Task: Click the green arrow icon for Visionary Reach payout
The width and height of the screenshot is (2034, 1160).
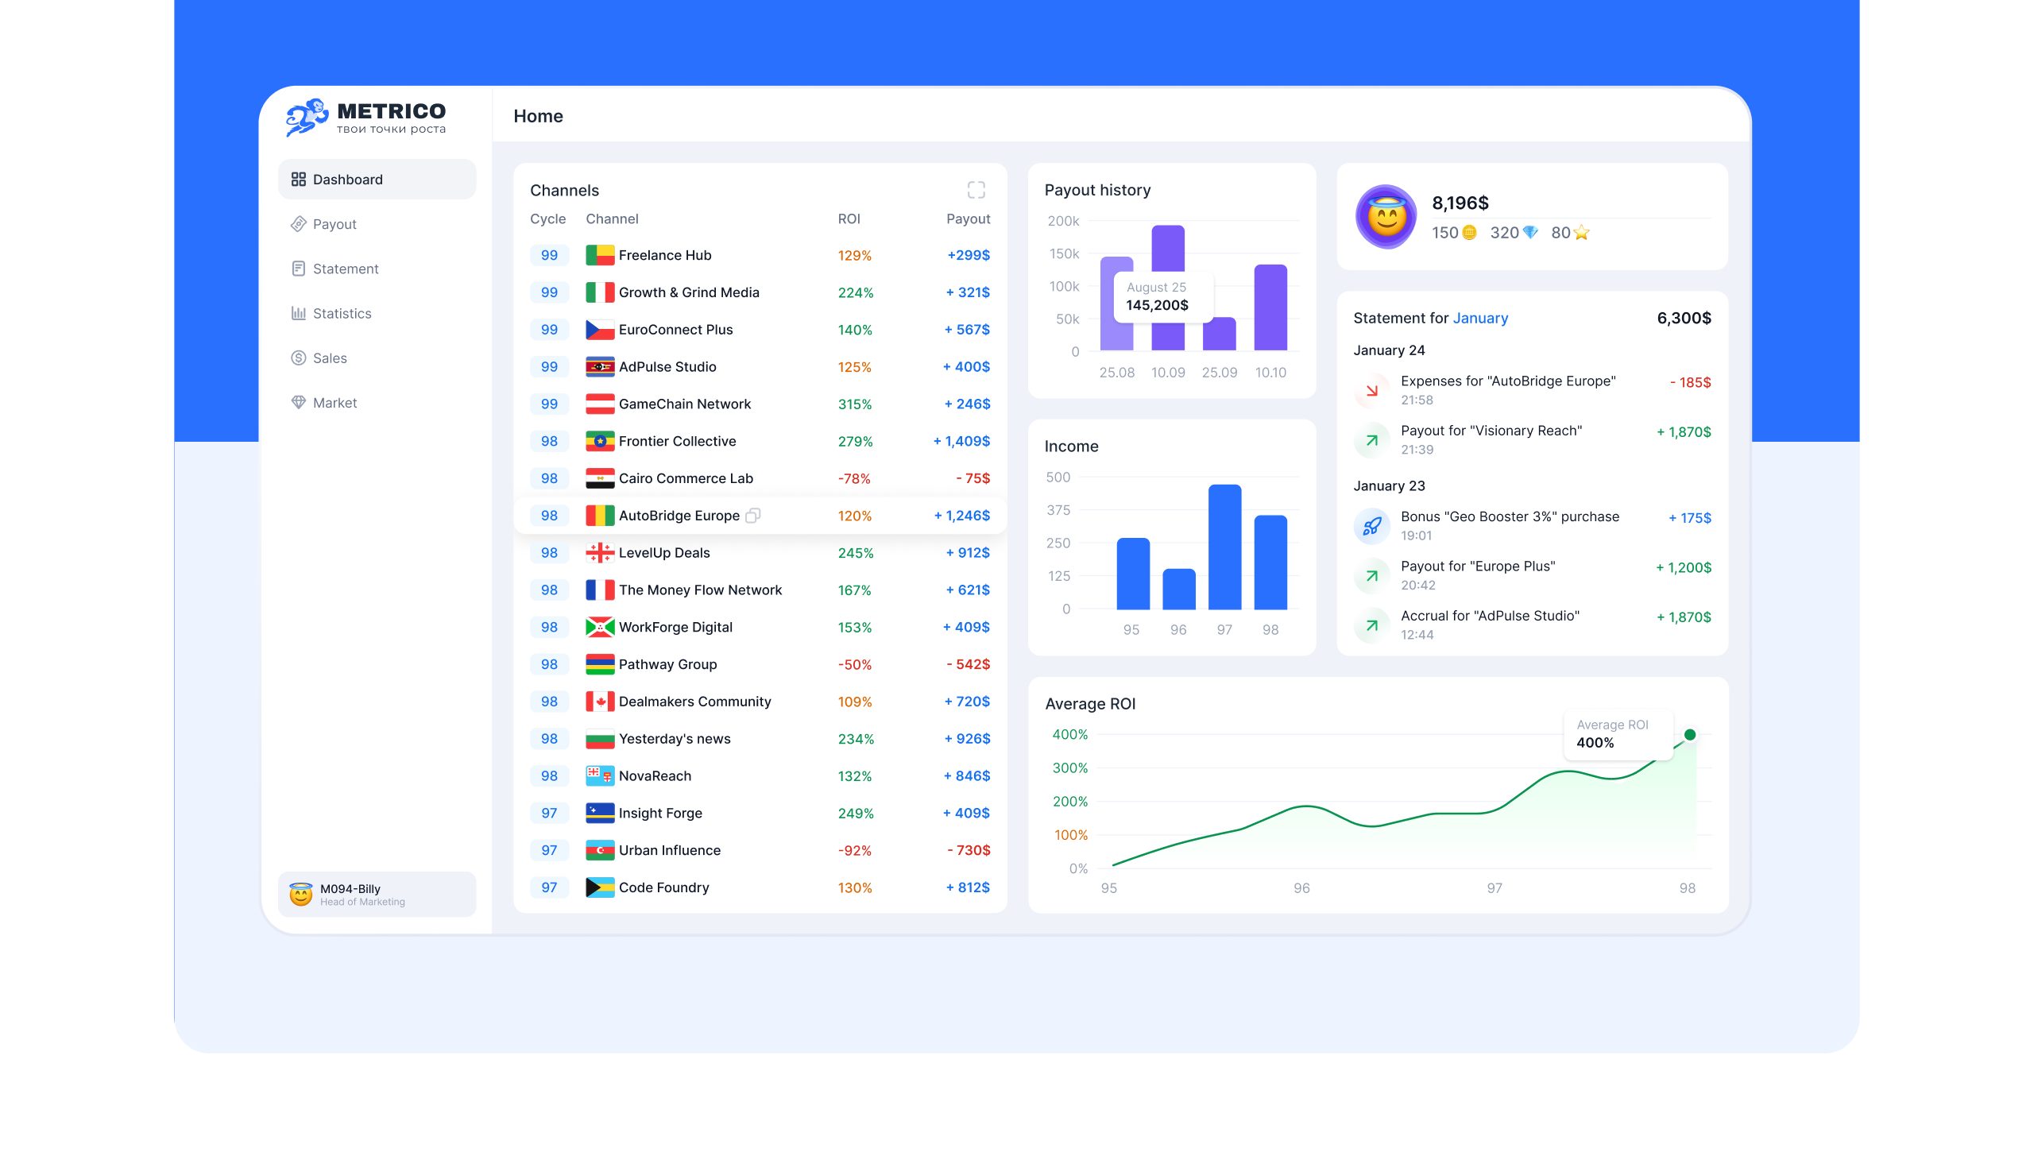Action: pyautogui.click(x=1371, y=440)
